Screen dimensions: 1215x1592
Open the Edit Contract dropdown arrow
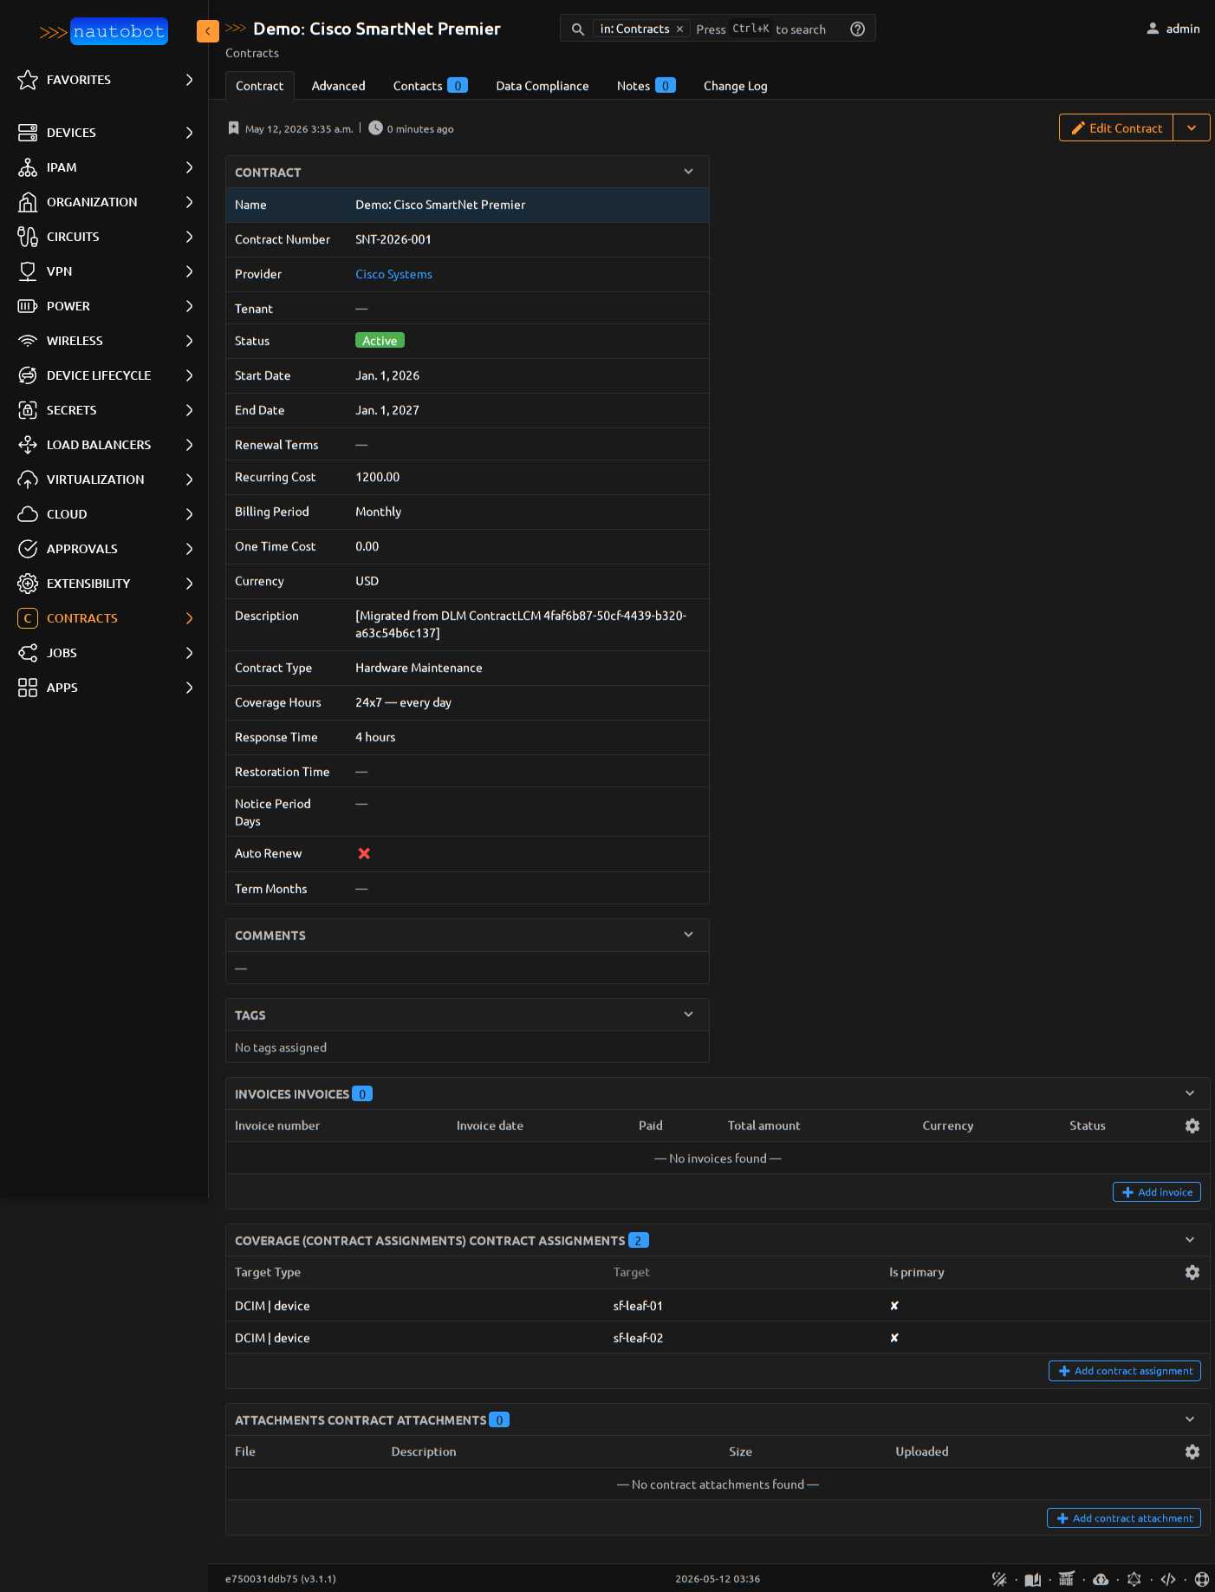1192,127
